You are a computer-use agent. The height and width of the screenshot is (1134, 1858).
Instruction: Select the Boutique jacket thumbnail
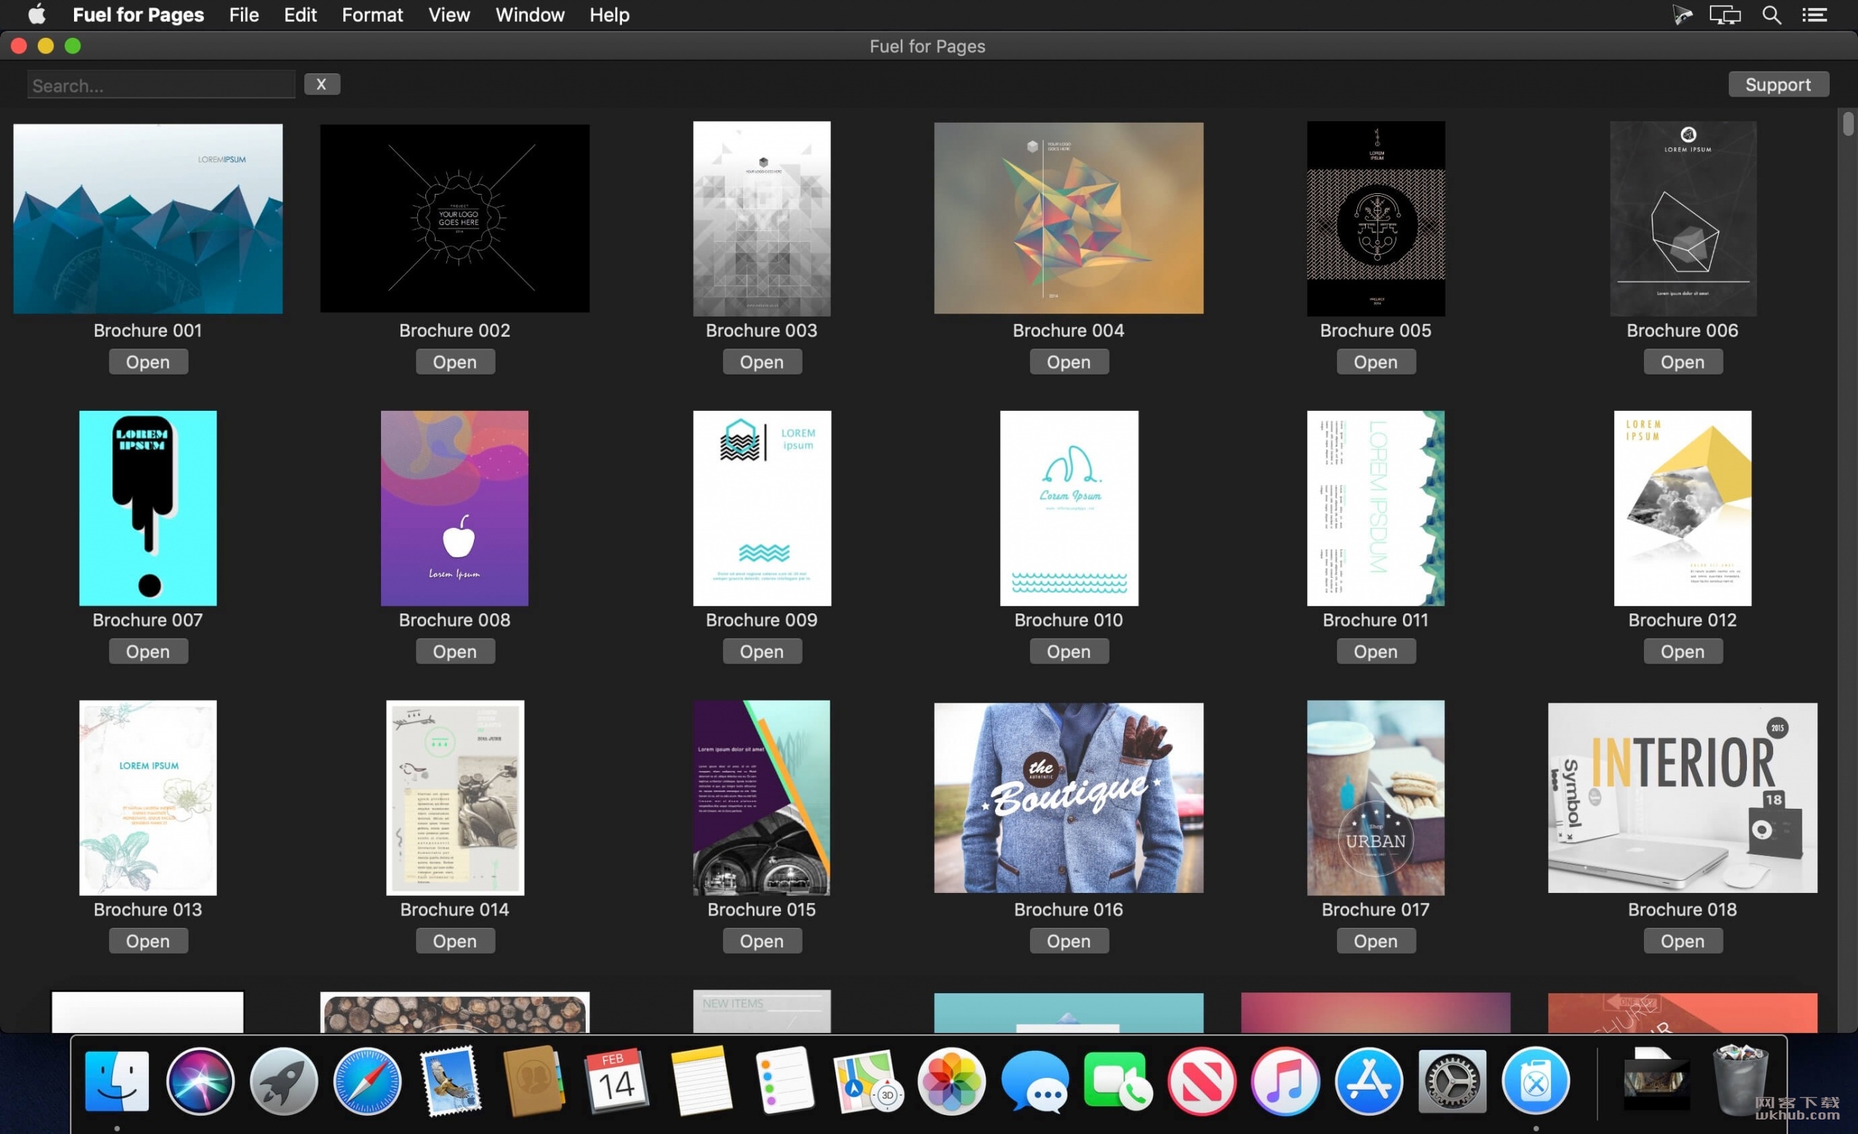pyautogui.click(x=1068, y=797)
